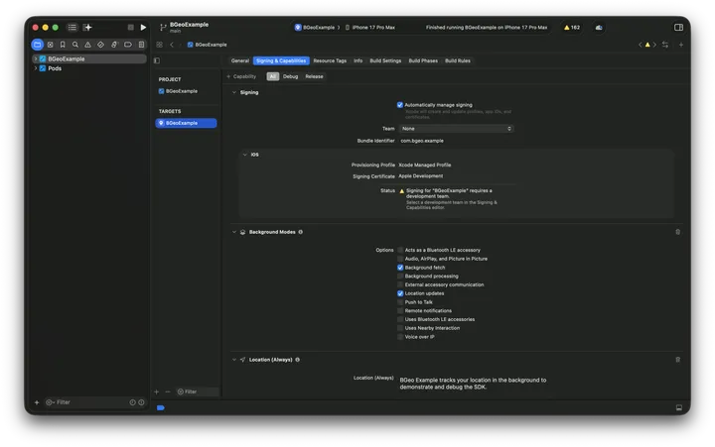The width and height of the screenshot is (715, 447).
Task: Choose run destination iPhone 17 Pro Max
Action: (369, 28)
